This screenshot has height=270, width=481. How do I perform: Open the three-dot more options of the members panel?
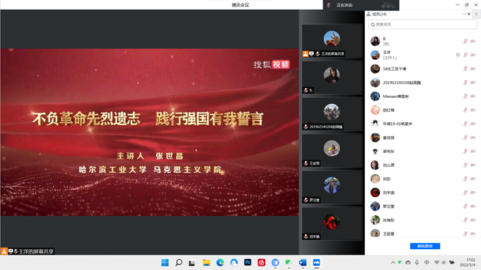click(x=464, y=14)
